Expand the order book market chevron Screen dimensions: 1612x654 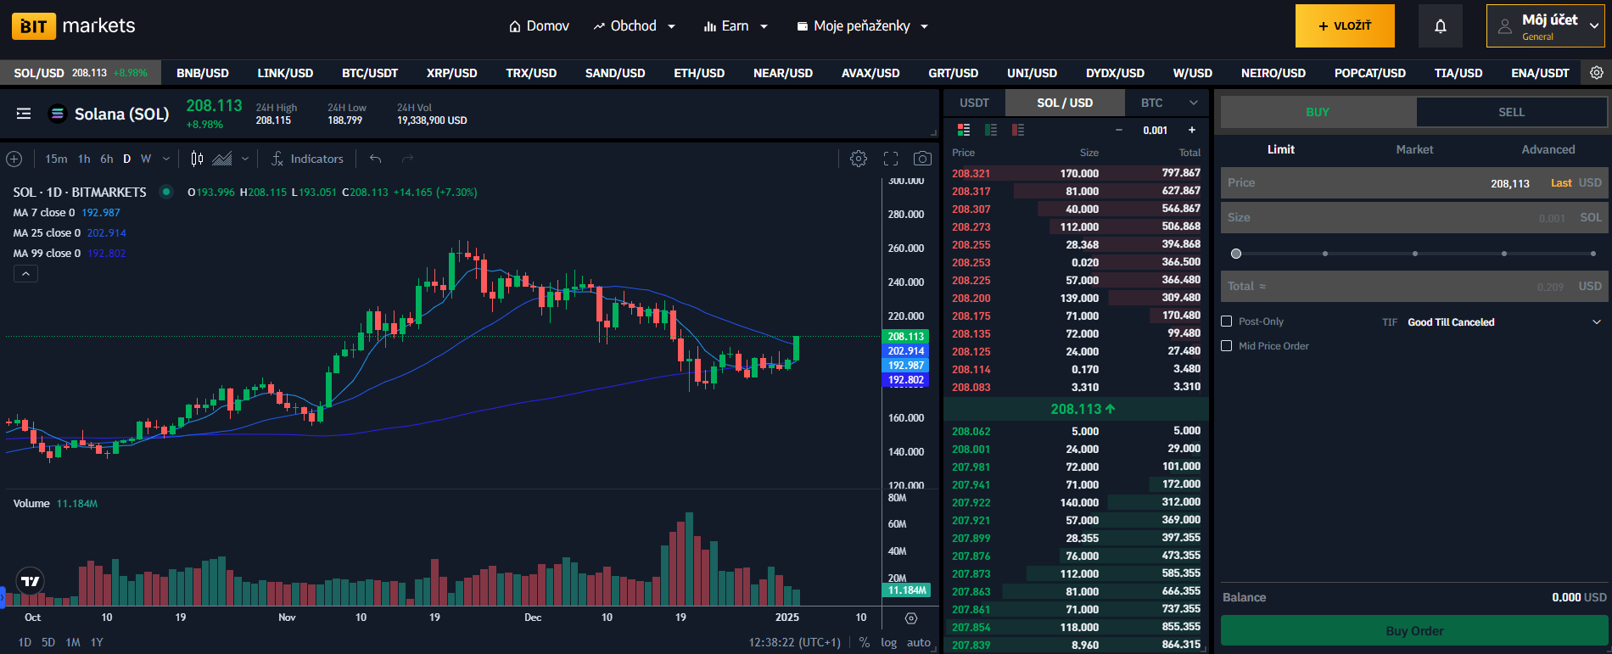point(1194,103)
